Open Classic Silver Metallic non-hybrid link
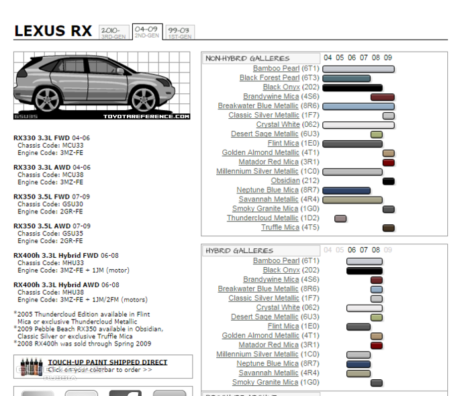 tap(264, 115)
